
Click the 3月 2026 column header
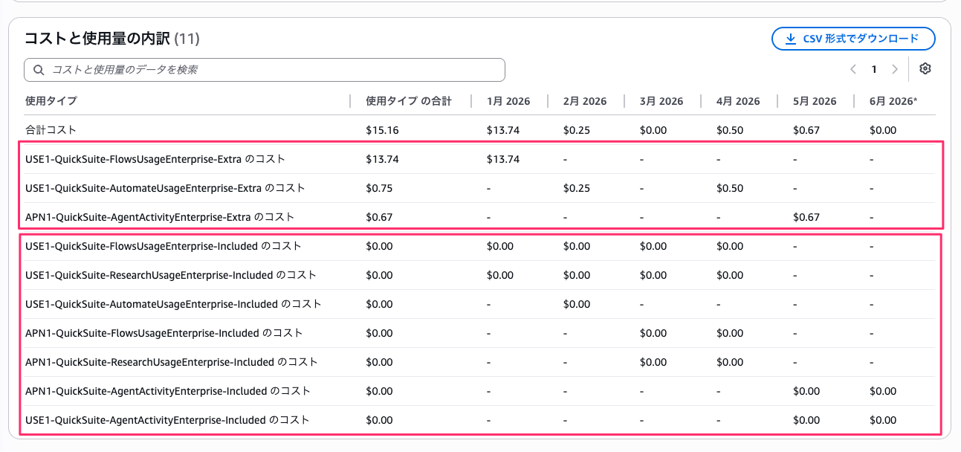click(661, 101)
